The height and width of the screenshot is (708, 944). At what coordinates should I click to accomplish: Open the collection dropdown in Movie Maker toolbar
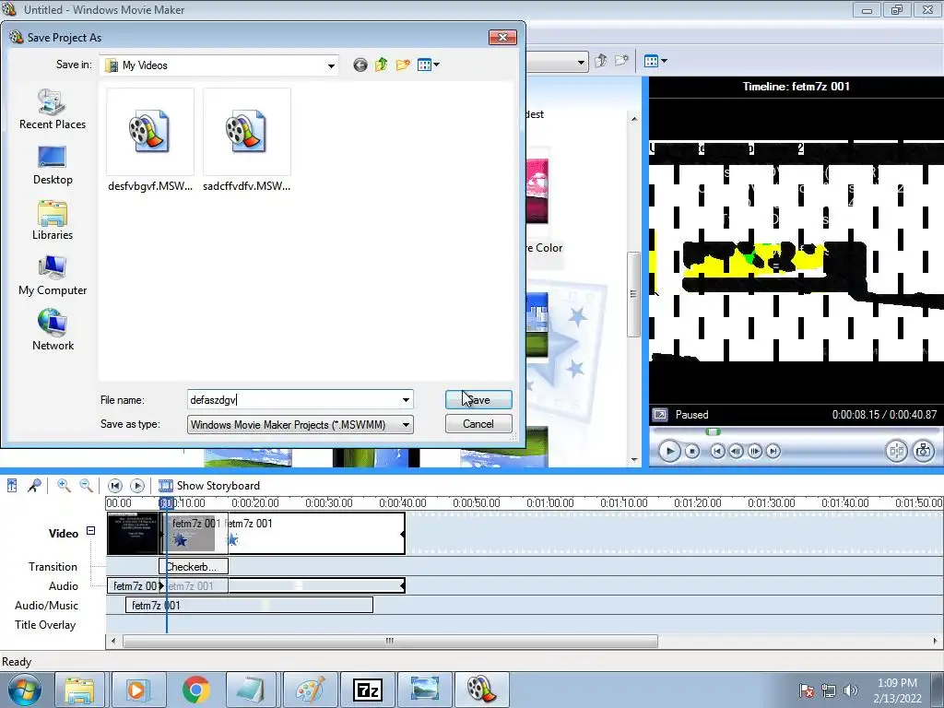pos(581,62)
